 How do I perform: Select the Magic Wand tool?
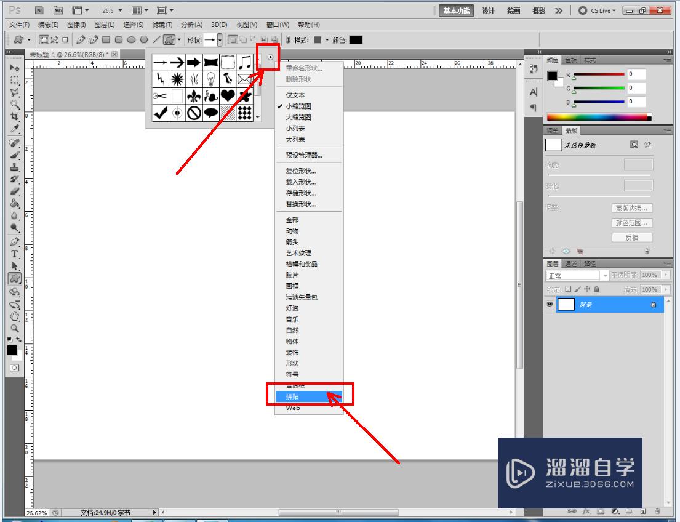[x=15, y=105]
